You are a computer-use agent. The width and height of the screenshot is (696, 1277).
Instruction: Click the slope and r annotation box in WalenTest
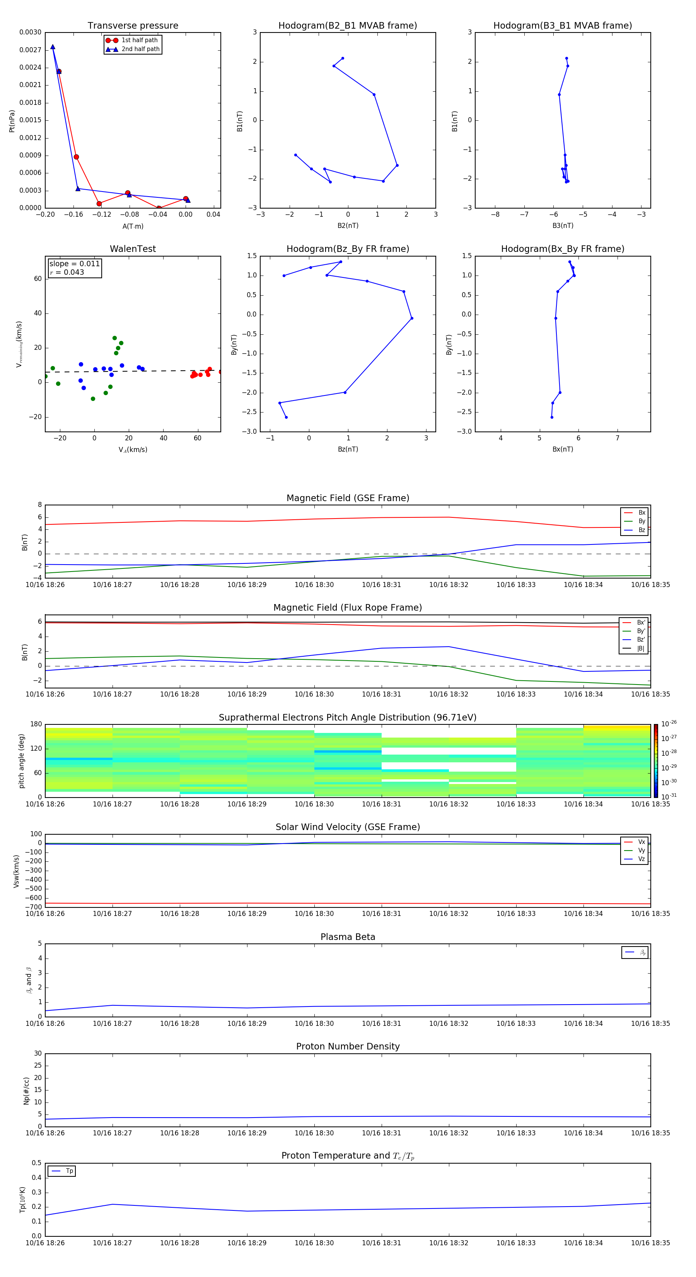75,268
